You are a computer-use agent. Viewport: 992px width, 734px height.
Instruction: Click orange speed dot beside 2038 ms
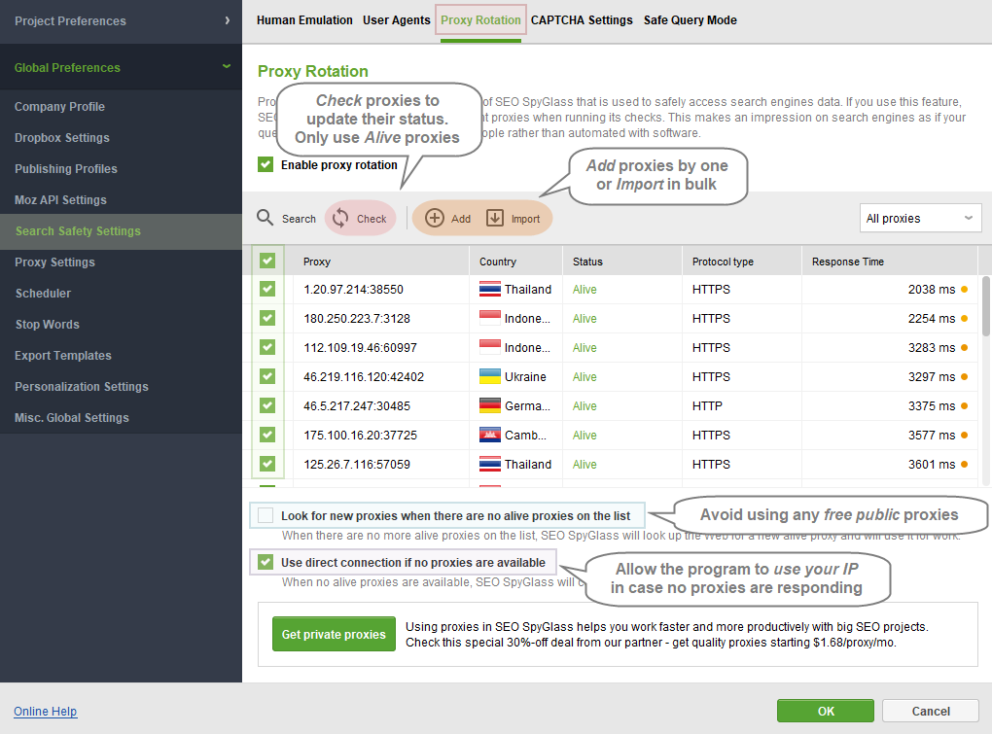click(964, 290)
